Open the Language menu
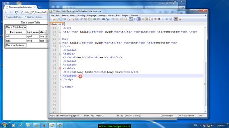 click(92, 15)
